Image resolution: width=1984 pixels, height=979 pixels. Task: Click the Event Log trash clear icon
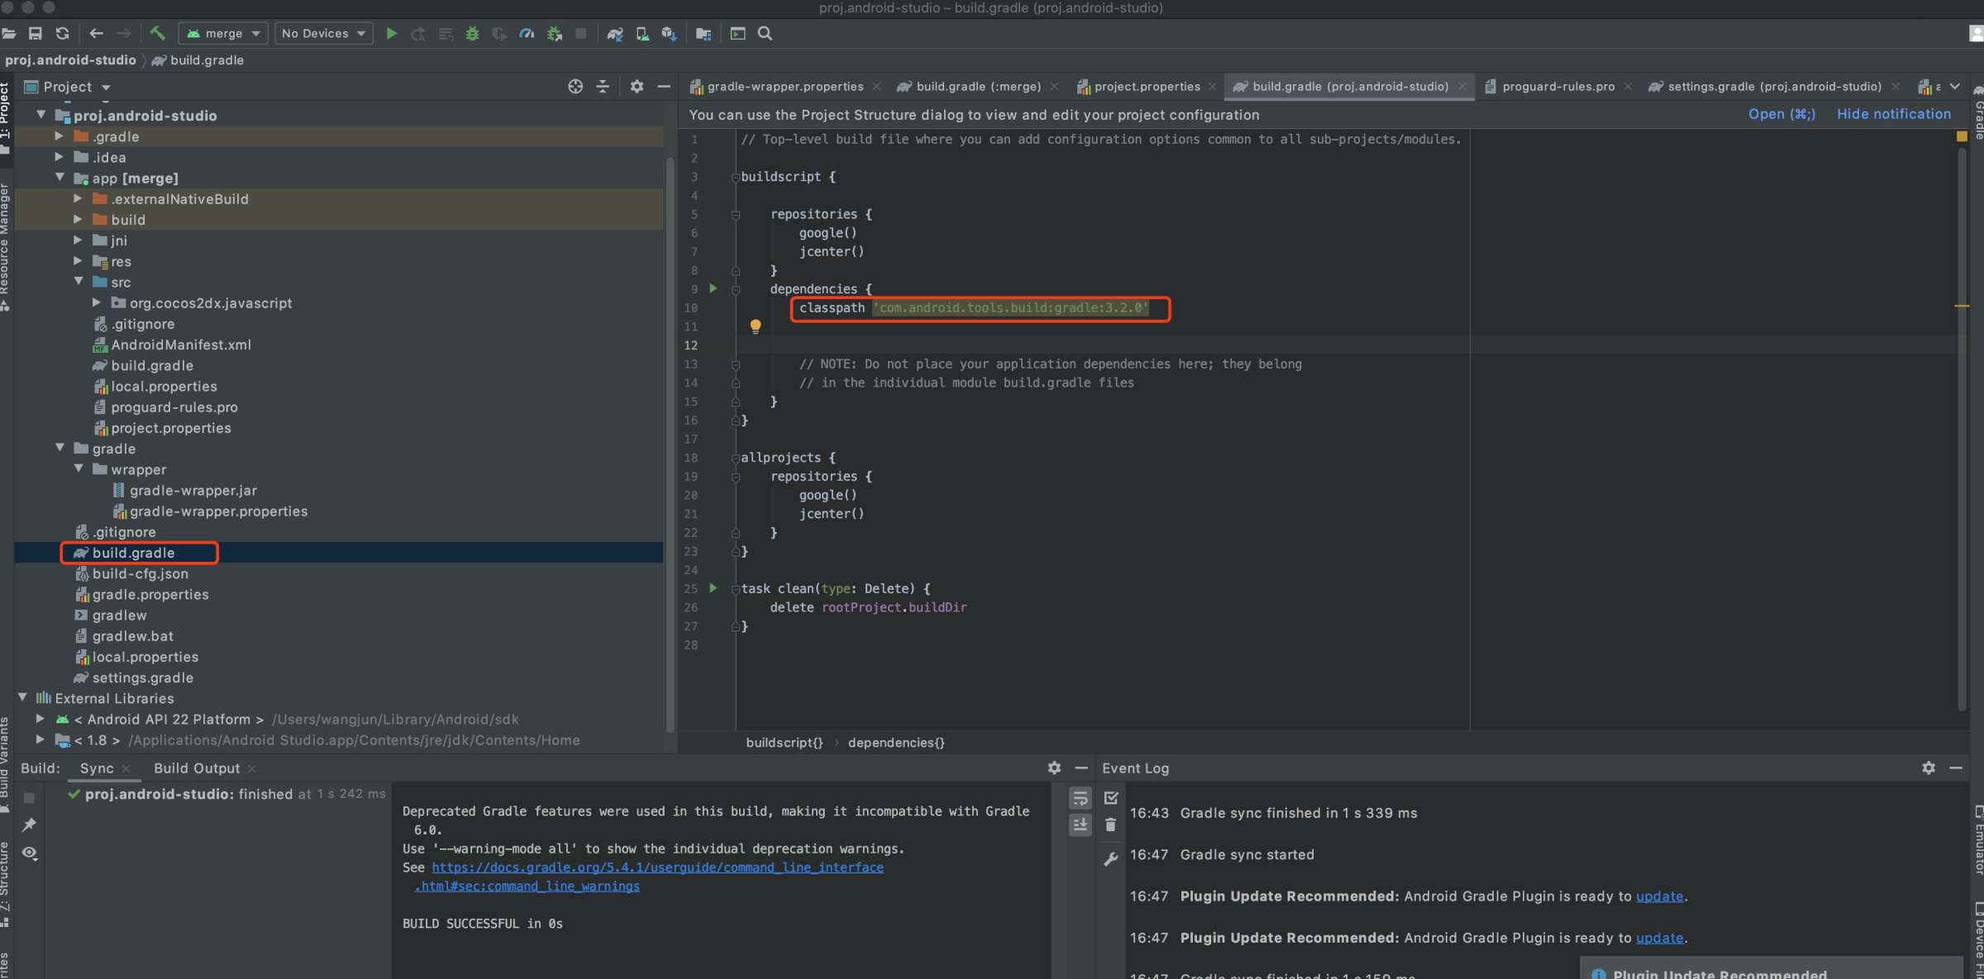pyautogui.click(x=1111, y=825)
